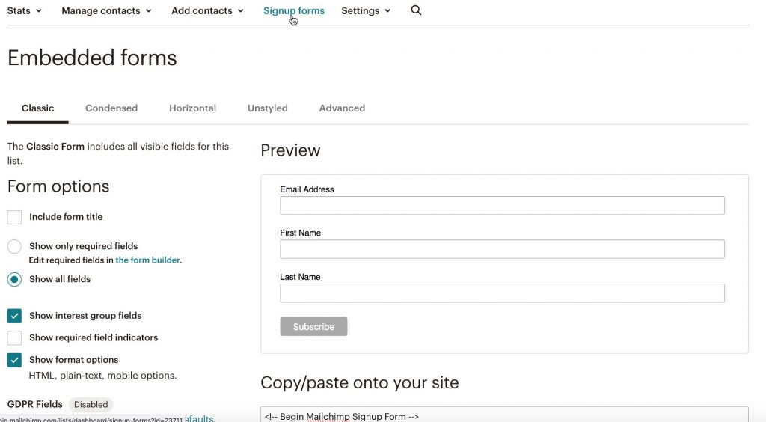The width and height of the screenshot is (766, 422).
Task: Select Show all fields radio button
Action: pos(14,279)
